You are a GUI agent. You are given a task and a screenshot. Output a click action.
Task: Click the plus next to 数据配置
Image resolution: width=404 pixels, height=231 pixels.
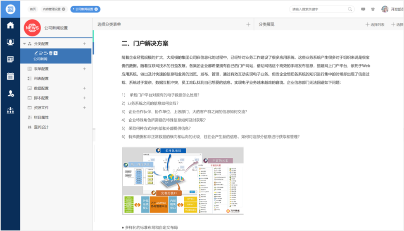tap(85, 88)
